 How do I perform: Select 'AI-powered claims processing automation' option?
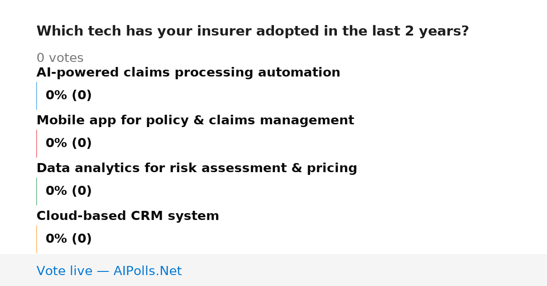(x=188, y=73)
